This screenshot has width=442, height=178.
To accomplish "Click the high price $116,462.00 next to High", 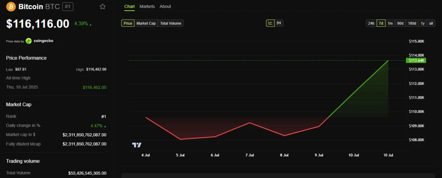I will point(96,69).
